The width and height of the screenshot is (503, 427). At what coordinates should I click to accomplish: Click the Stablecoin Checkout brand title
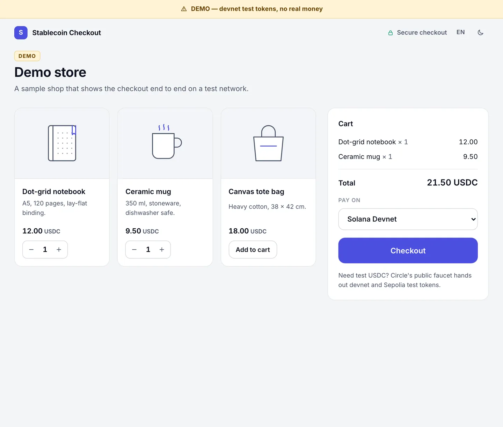[67, 33]
